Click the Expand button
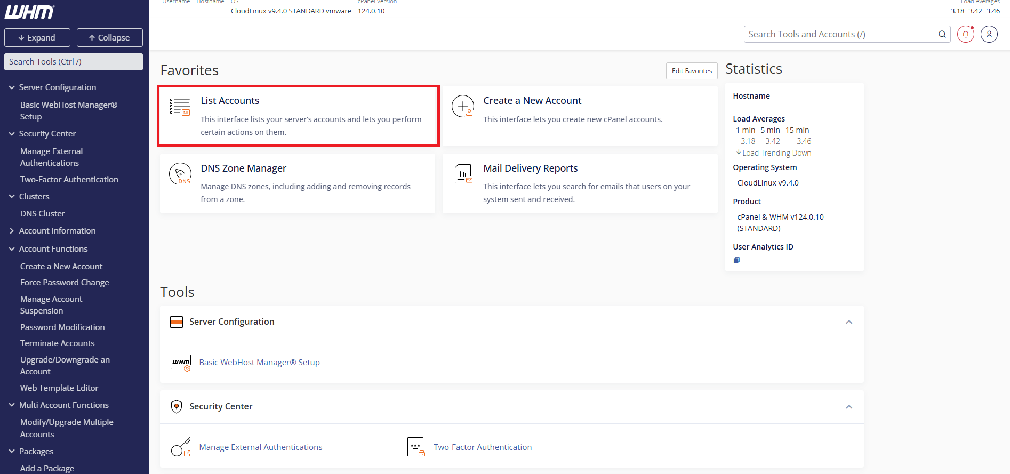The height and width of the screenshot is (474, 1010). (37, 38)
